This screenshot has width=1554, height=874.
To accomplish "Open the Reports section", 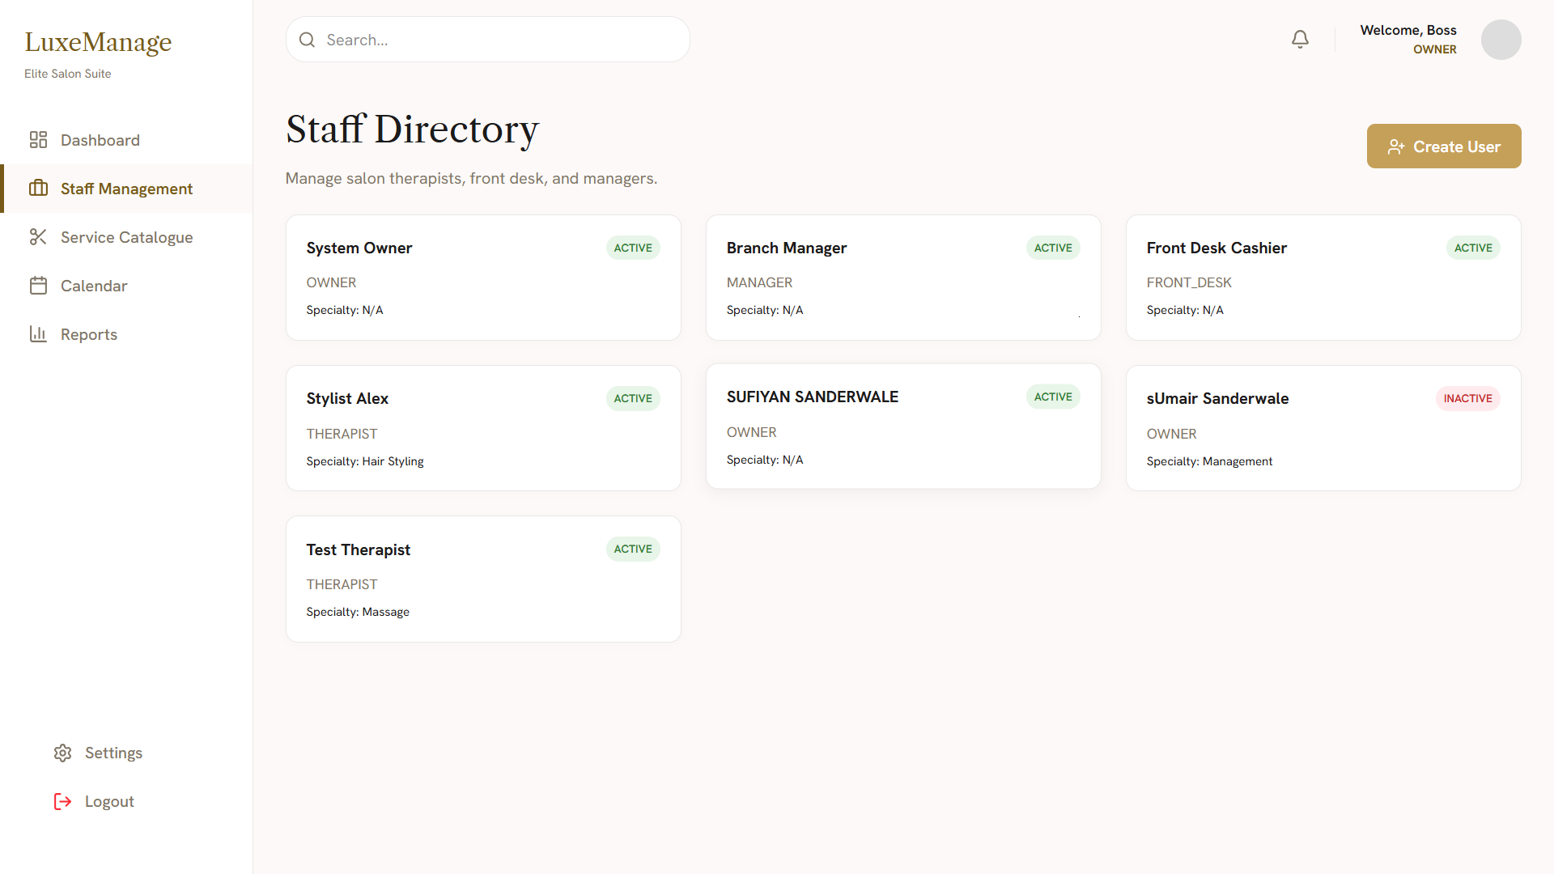I will point(126,334).
